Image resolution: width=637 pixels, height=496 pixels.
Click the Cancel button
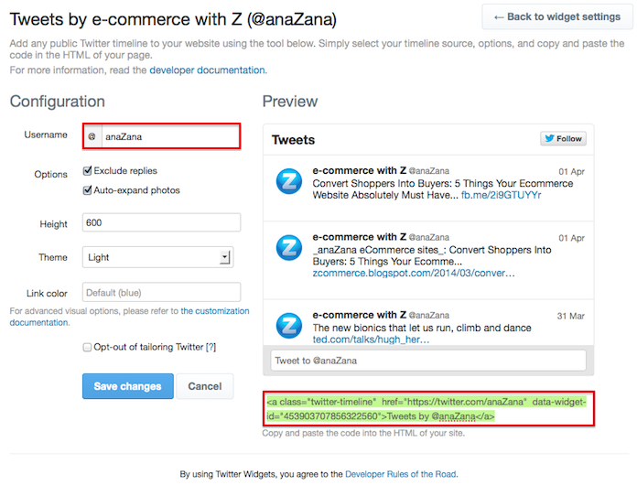tap(205, 386)
